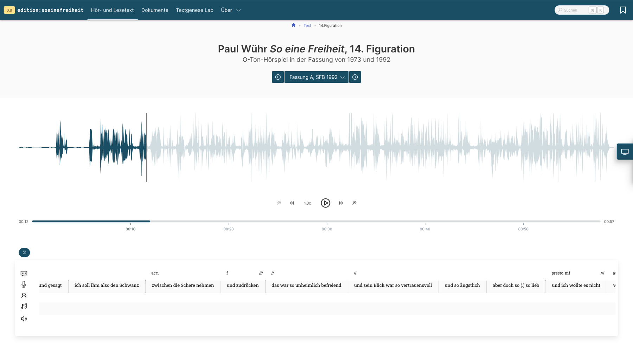This screenshot has width=633, height=343.
Task: Click the 00:20 timeline marker
Action: [229, 229]
